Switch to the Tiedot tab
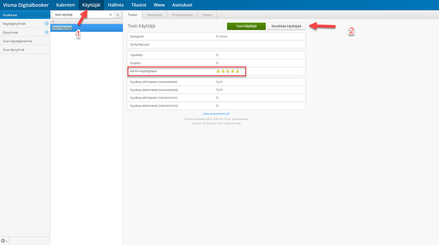Viewport: 439px width, 245px height. pyautogui.click(x=132, y=15)
